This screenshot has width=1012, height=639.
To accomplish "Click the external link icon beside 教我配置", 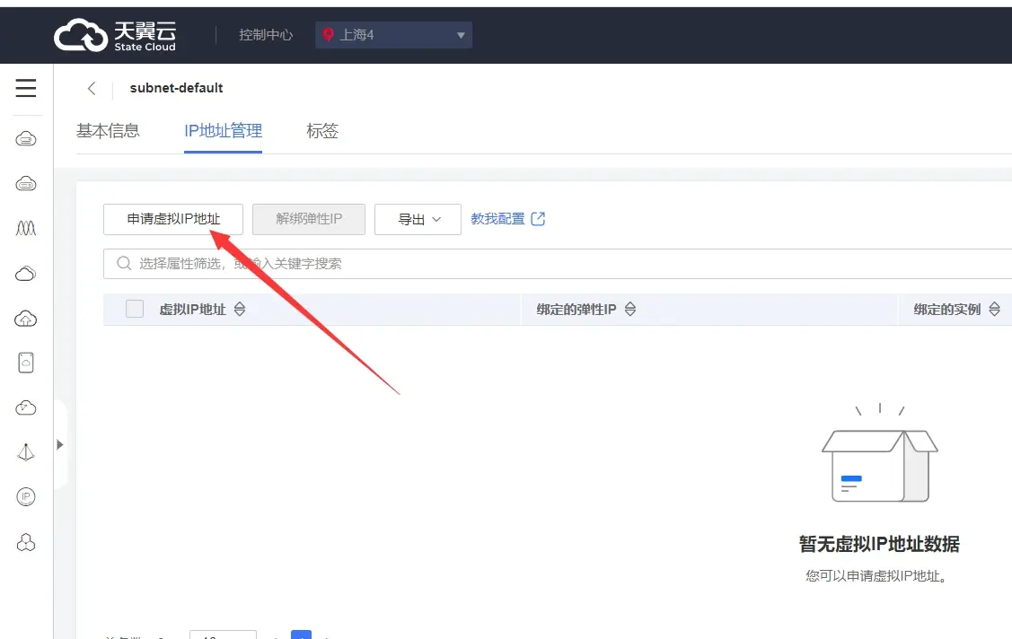I will [538, 219].
